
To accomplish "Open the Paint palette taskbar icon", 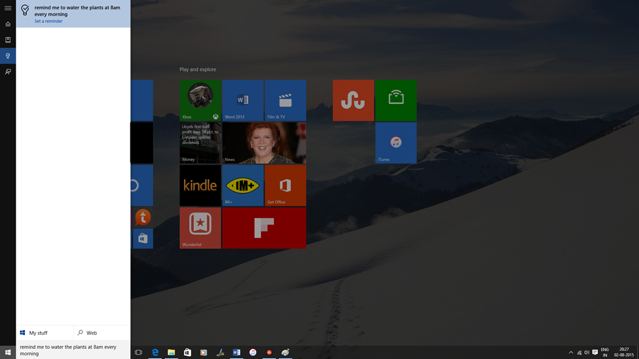I will coord(285,352).
